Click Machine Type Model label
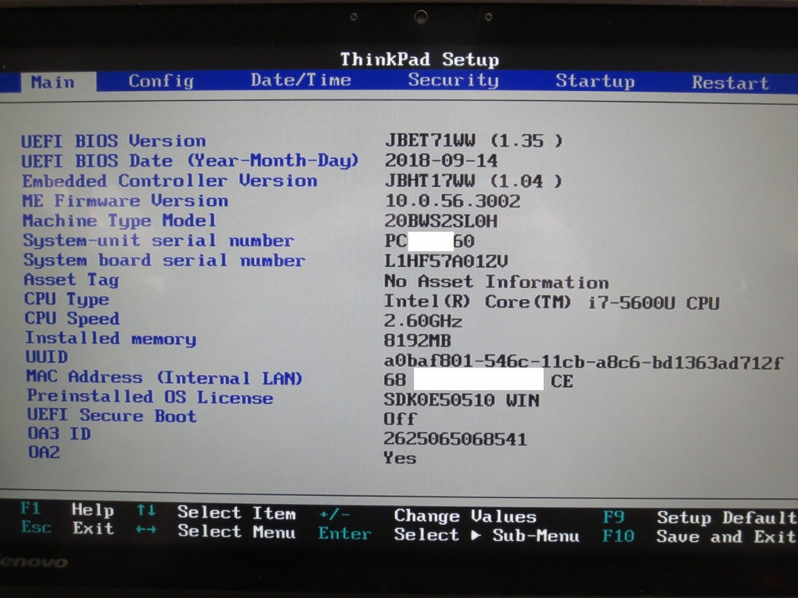The height and width of the screenshot is (598, 798). tap(119, 220)
